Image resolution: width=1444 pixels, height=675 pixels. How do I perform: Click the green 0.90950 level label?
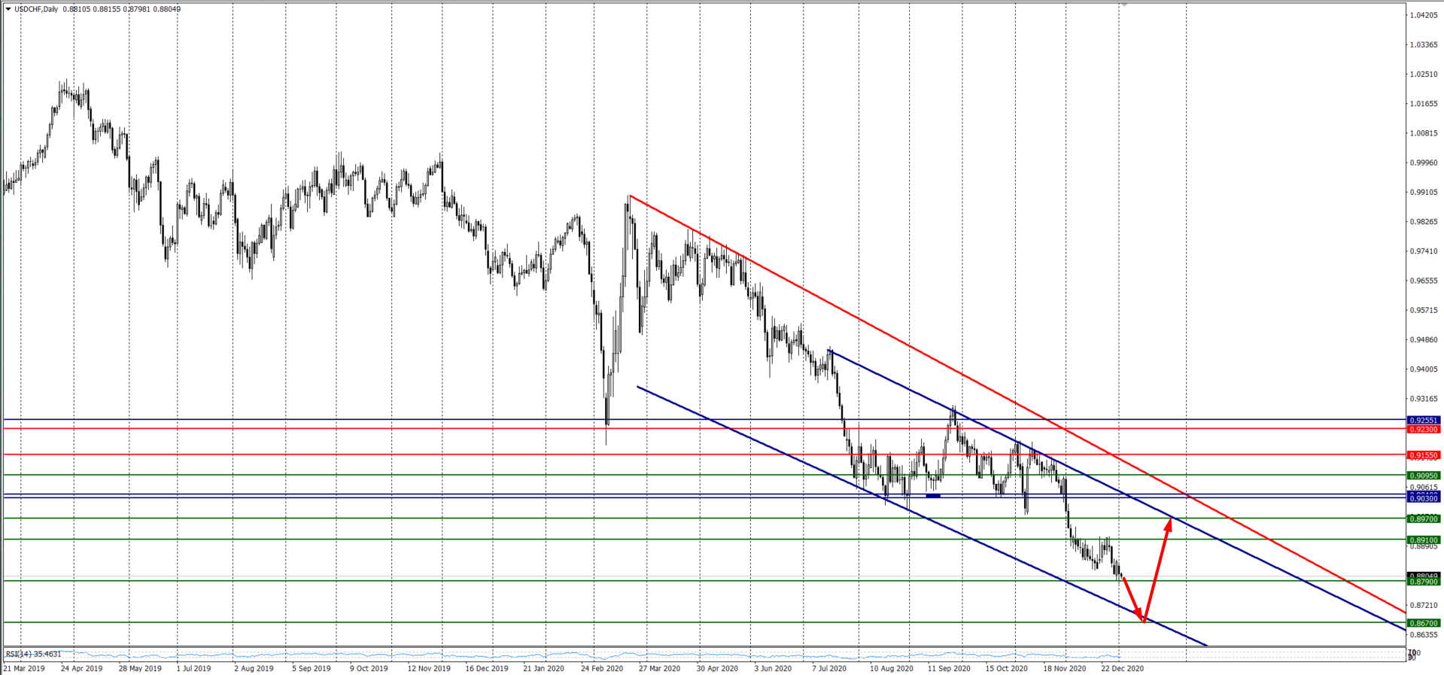click(1423, 476)
